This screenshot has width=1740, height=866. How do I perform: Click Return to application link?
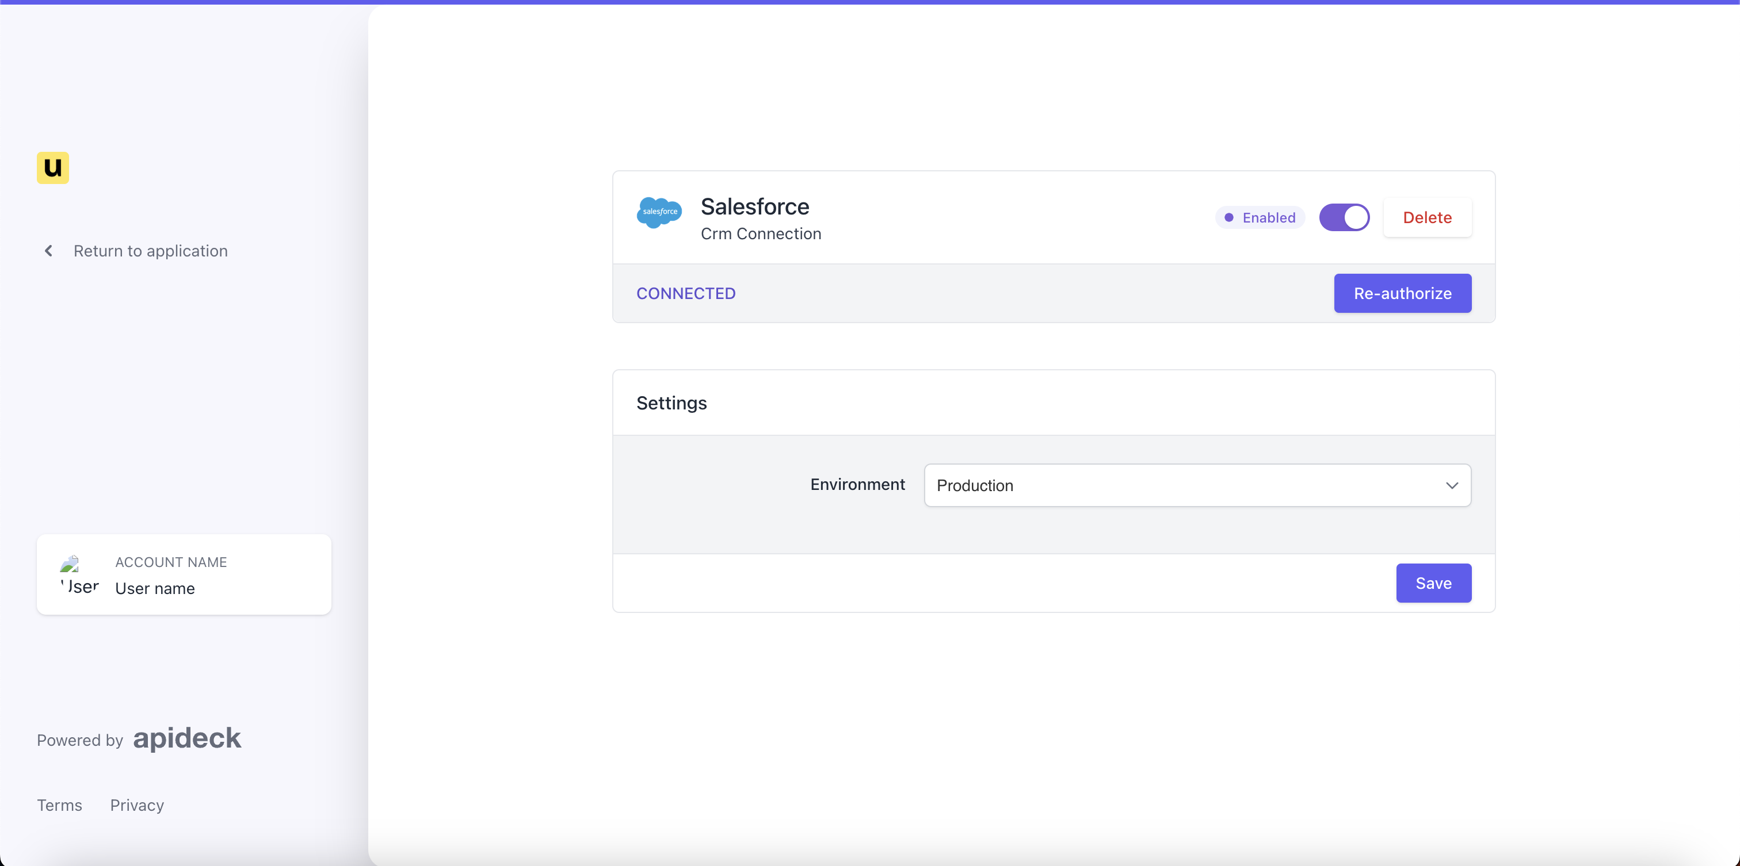(150, 251)
